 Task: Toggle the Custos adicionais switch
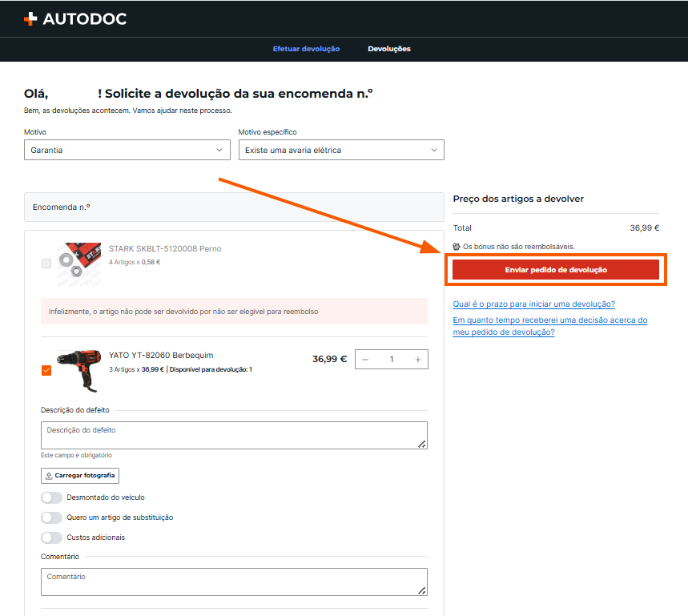tap(51, 537)
